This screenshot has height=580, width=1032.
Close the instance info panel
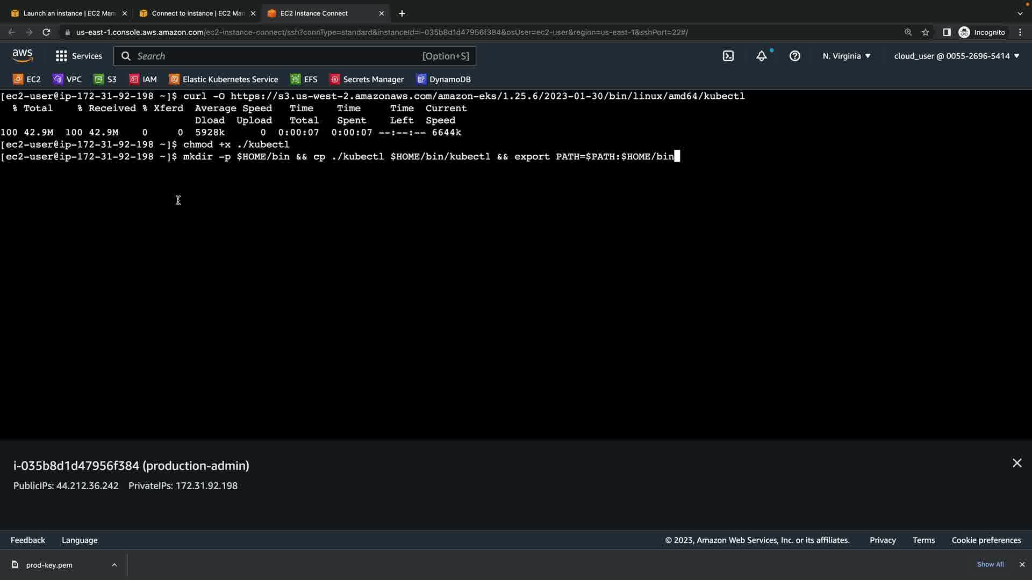click(x=1016, y=463)
